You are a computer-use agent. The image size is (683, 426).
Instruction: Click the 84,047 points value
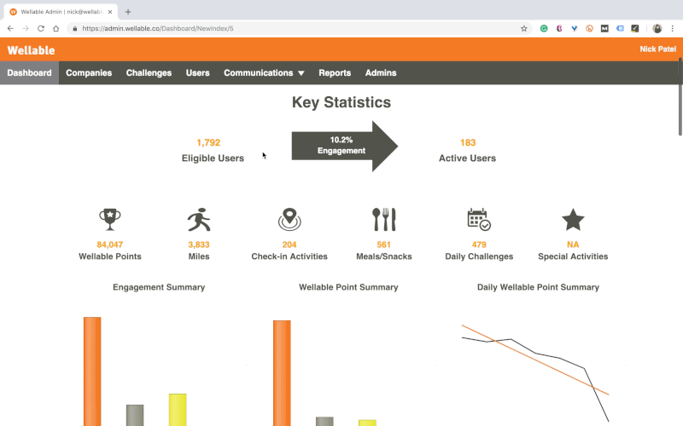pyautogui.click(x=110, y=245)
